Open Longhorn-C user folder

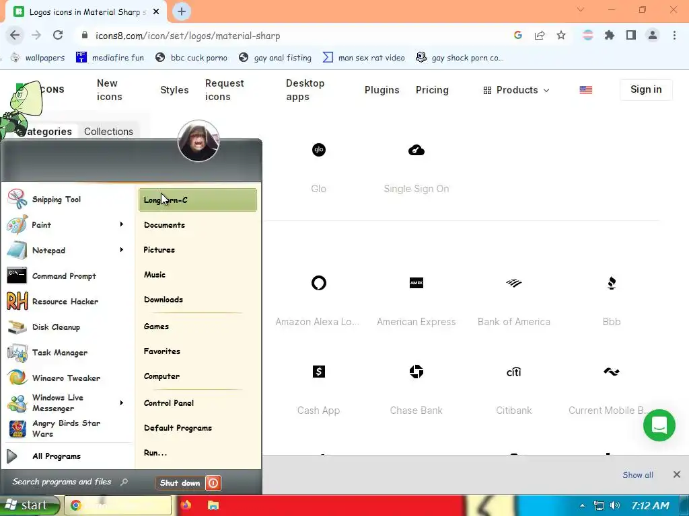[198, 200]
